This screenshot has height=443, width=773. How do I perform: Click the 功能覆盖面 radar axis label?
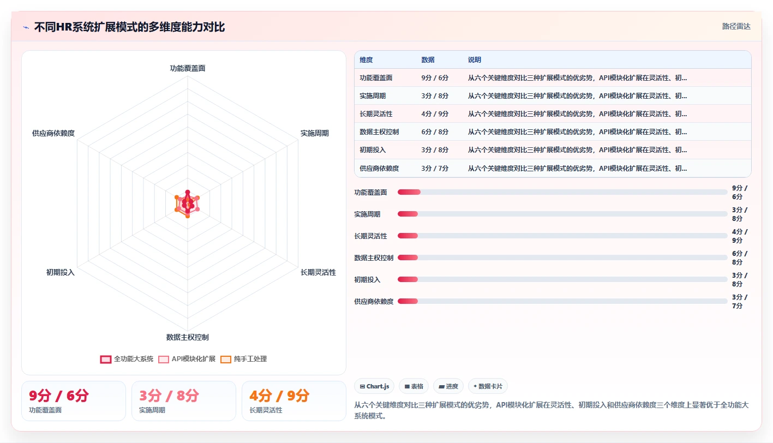click(x=188, y=68)
